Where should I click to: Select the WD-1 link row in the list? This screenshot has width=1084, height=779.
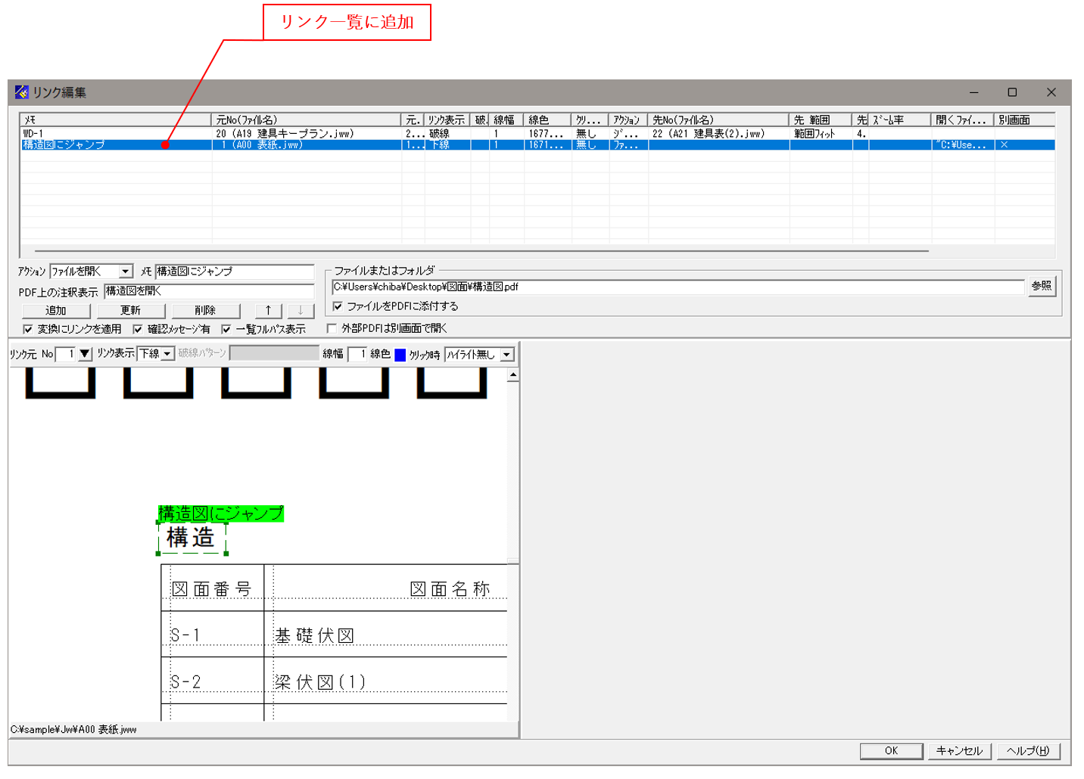click(151, 134)
